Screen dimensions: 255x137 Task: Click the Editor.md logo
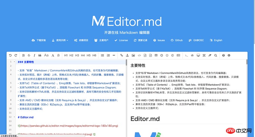click(x=127, y=21)
